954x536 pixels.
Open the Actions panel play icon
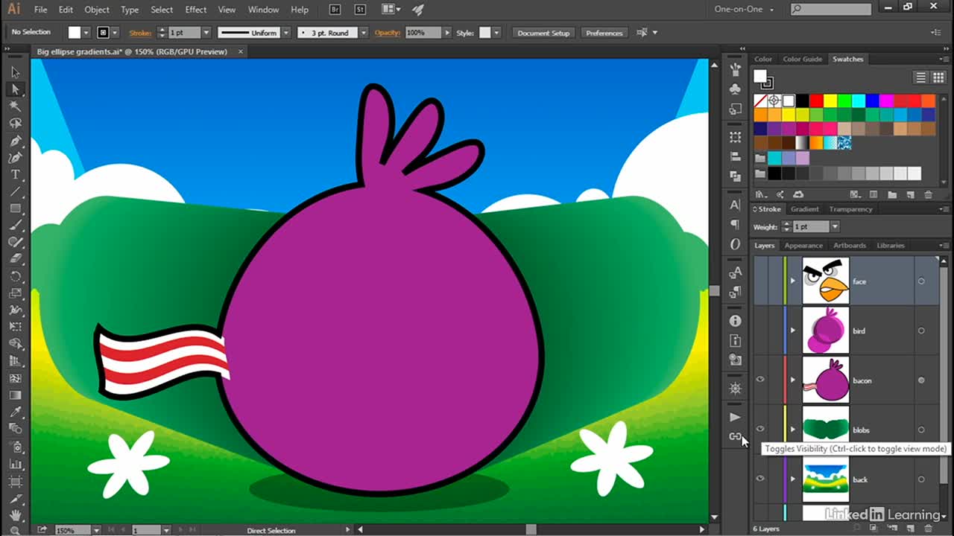pyautogui.click(x=736, y=417)
